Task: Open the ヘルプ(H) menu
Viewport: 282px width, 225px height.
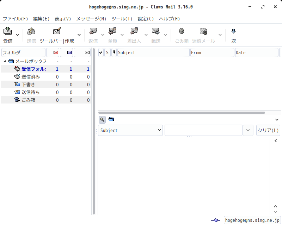Action: tap(170, 19)
